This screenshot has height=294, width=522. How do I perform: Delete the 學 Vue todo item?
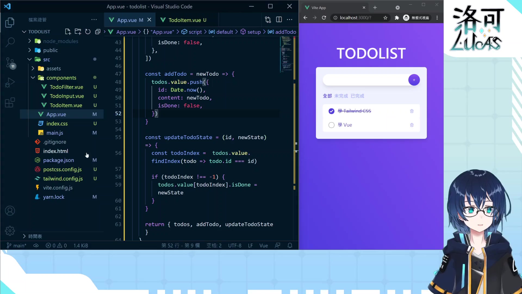pyautogui.click(x=412, y=125)
